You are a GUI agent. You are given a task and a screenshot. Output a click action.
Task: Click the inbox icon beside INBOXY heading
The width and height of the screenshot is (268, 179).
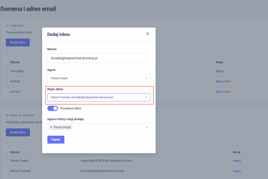click(7, 26)
